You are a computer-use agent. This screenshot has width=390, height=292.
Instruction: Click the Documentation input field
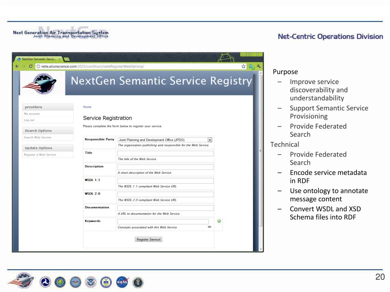click(165, 208)
